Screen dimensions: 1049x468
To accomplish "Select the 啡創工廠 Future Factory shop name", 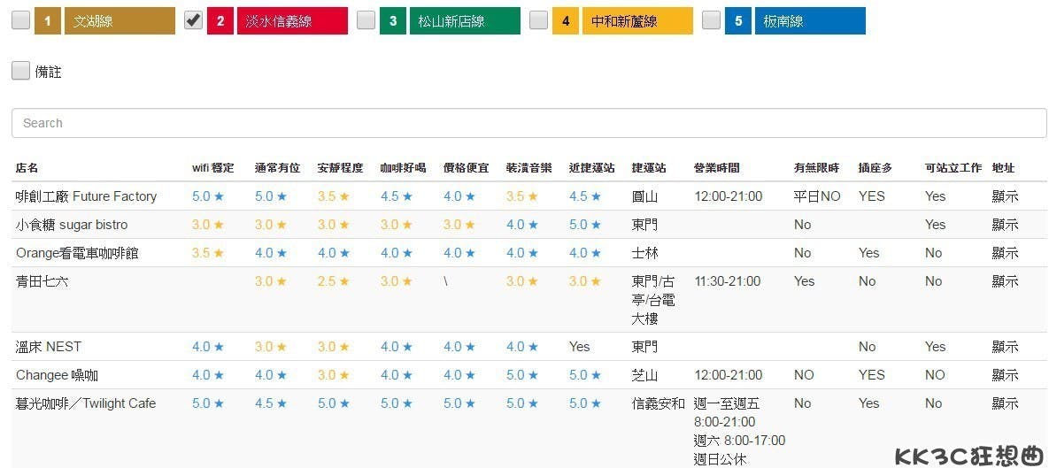I will click(86, 196).
